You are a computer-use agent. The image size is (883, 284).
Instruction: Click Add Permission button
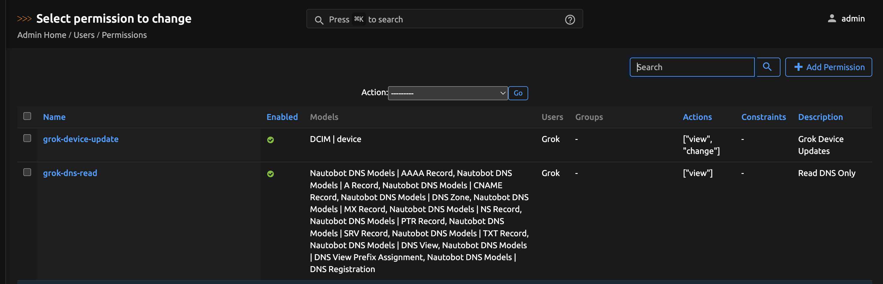829,67
